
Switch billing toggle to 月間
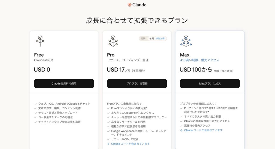coord(143,38)
